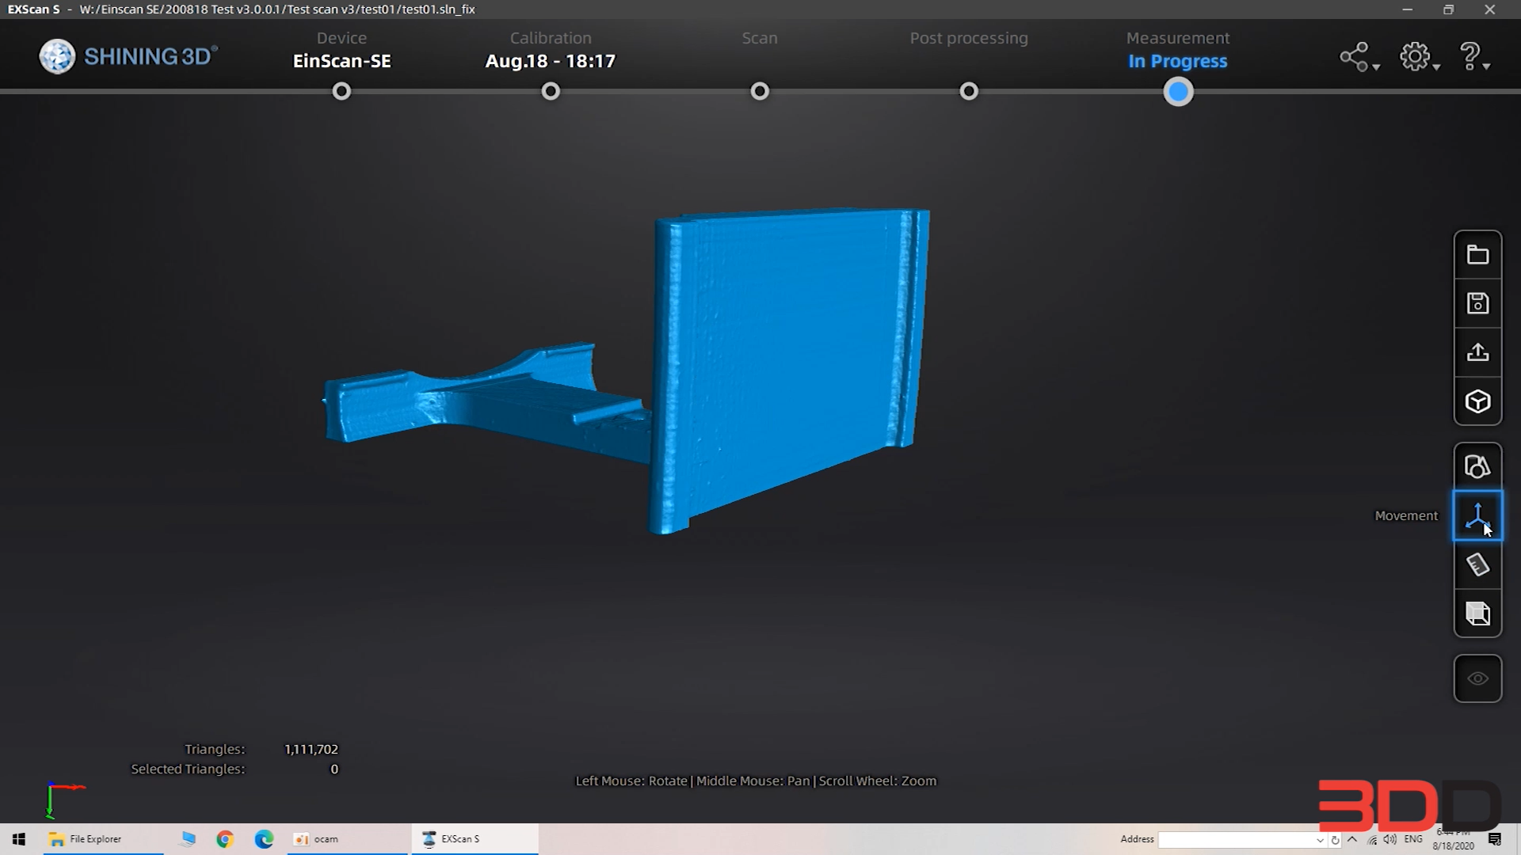Click the surface area/volume icon

(1477, 614)
